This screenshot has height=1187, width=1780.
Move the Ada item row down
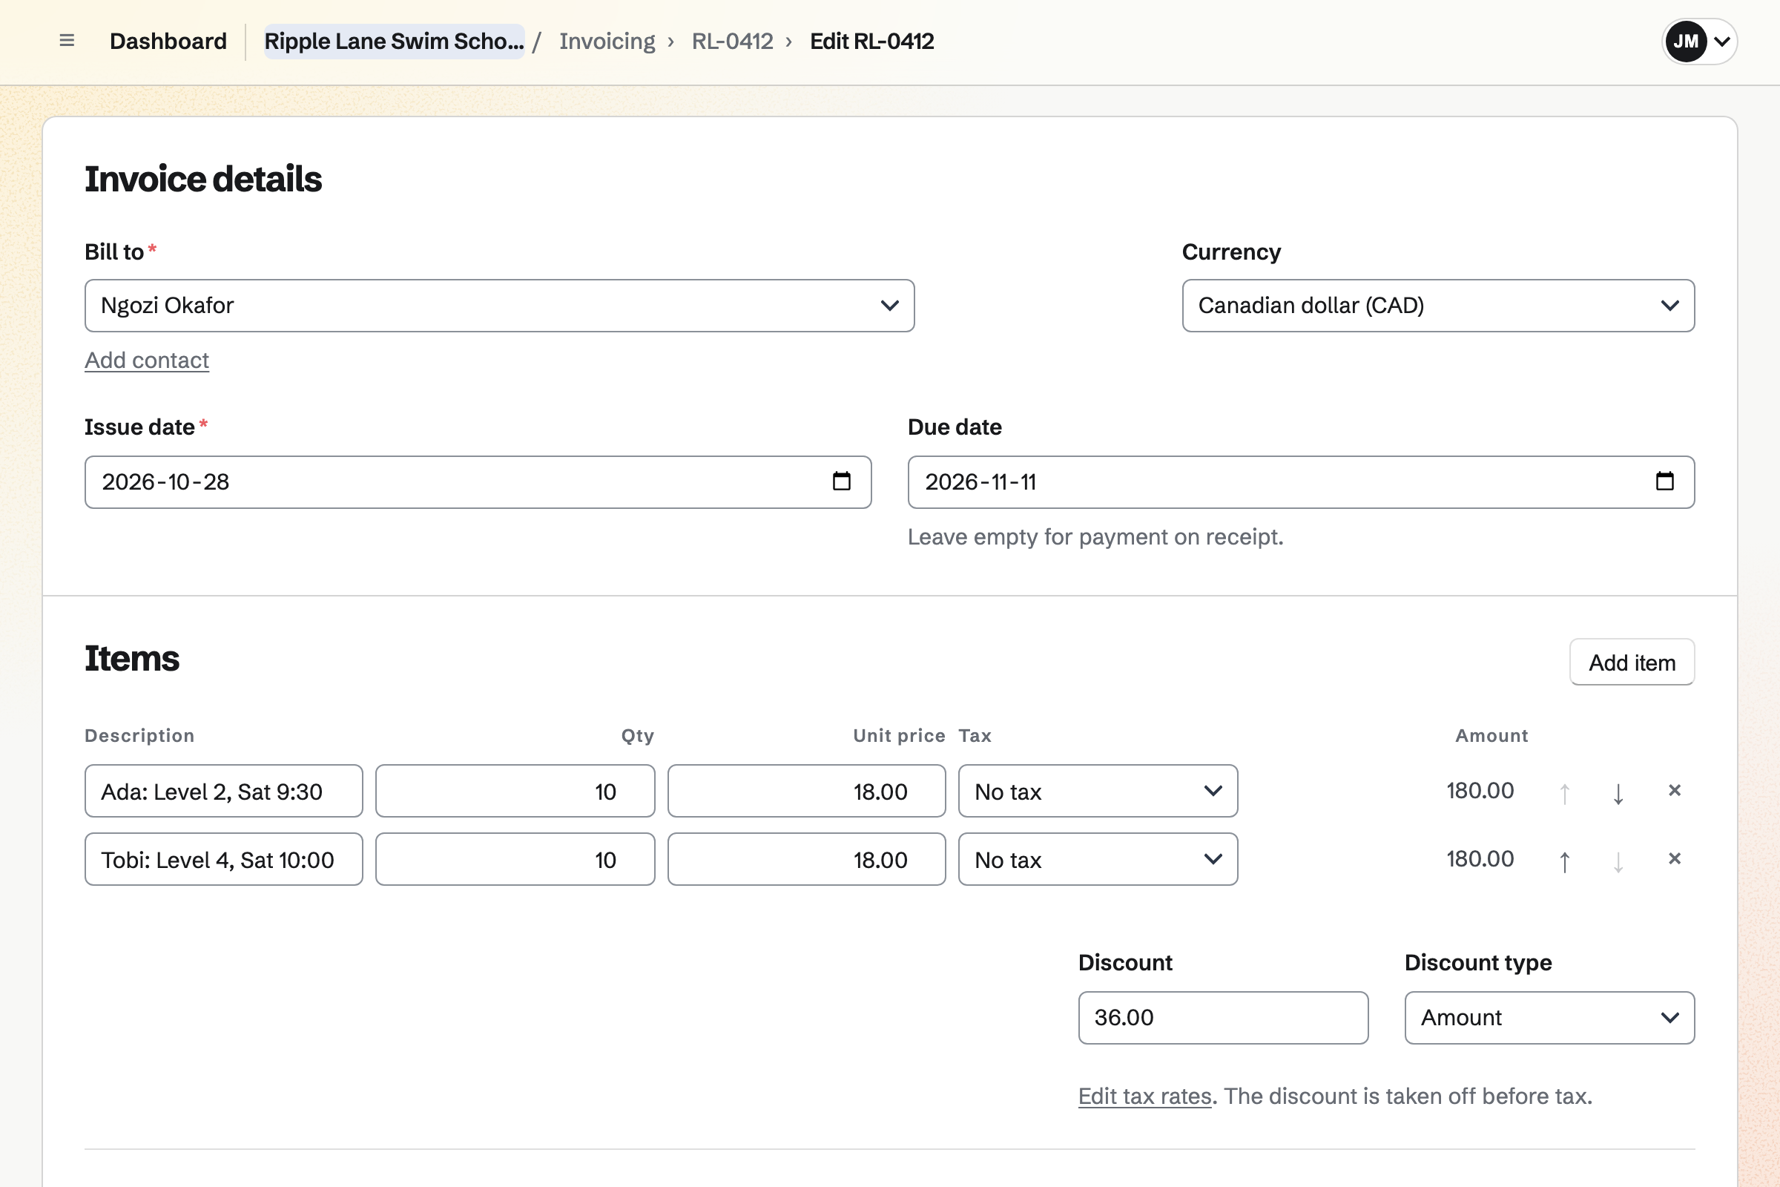click(1618, 792)
